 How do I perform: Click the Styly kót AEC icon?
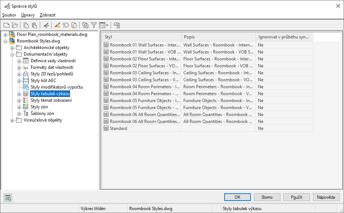[26, 81]
